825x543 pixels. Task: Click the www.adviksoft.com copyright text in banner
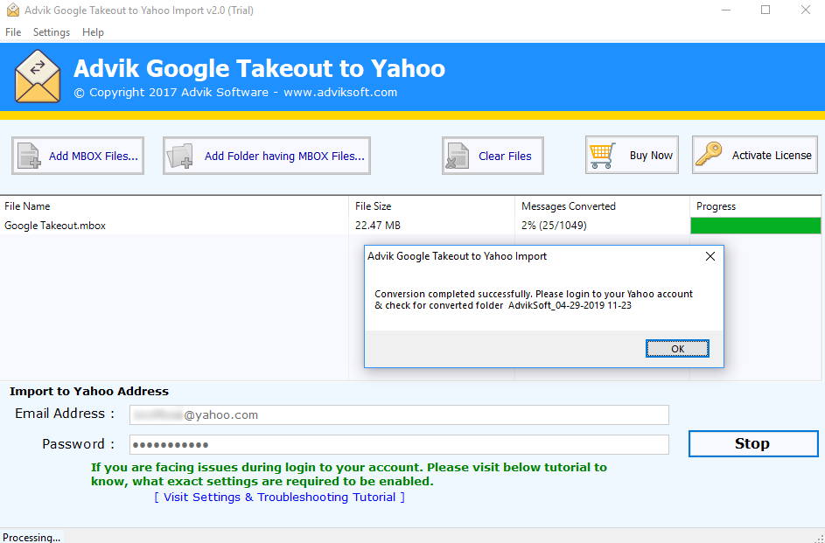[340, 93]
